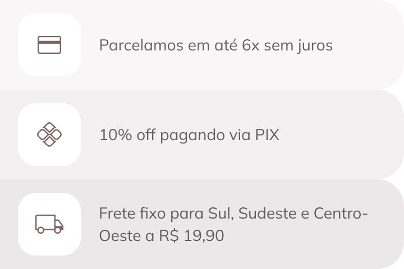The width and height of the screenshot is (404, 269).
Task: Click the delivery truck icon
Action: pos(49,224)
